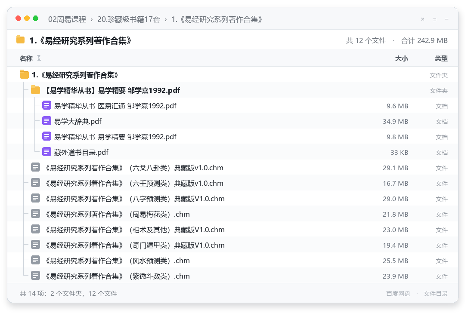Viewport: 465px width, 313px height.
Task: Select file 易学大辞典.pdf
Action: [x=232, y=121]
